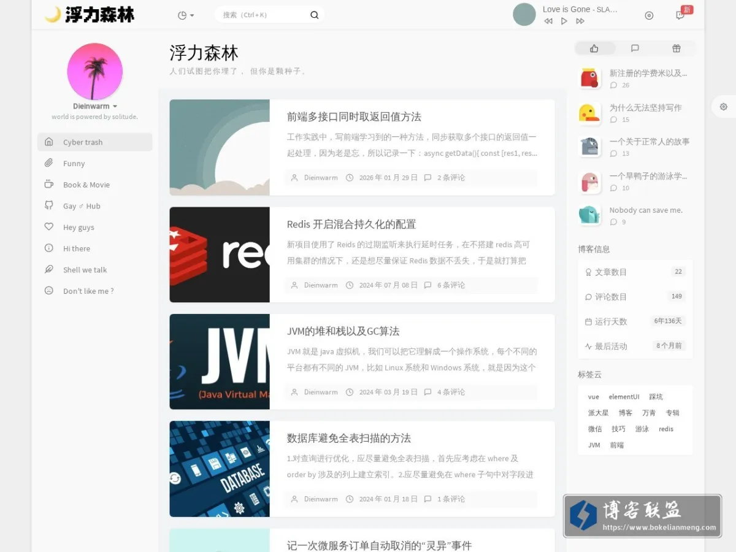This screenshot has height=552, width=736.
Task: Open 数据库避免全表扫描的方法 article
Action: (349, 439)
